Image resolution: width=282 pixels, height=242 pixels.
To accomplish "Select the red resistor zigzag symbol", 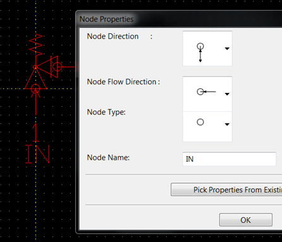I will 36,45.
